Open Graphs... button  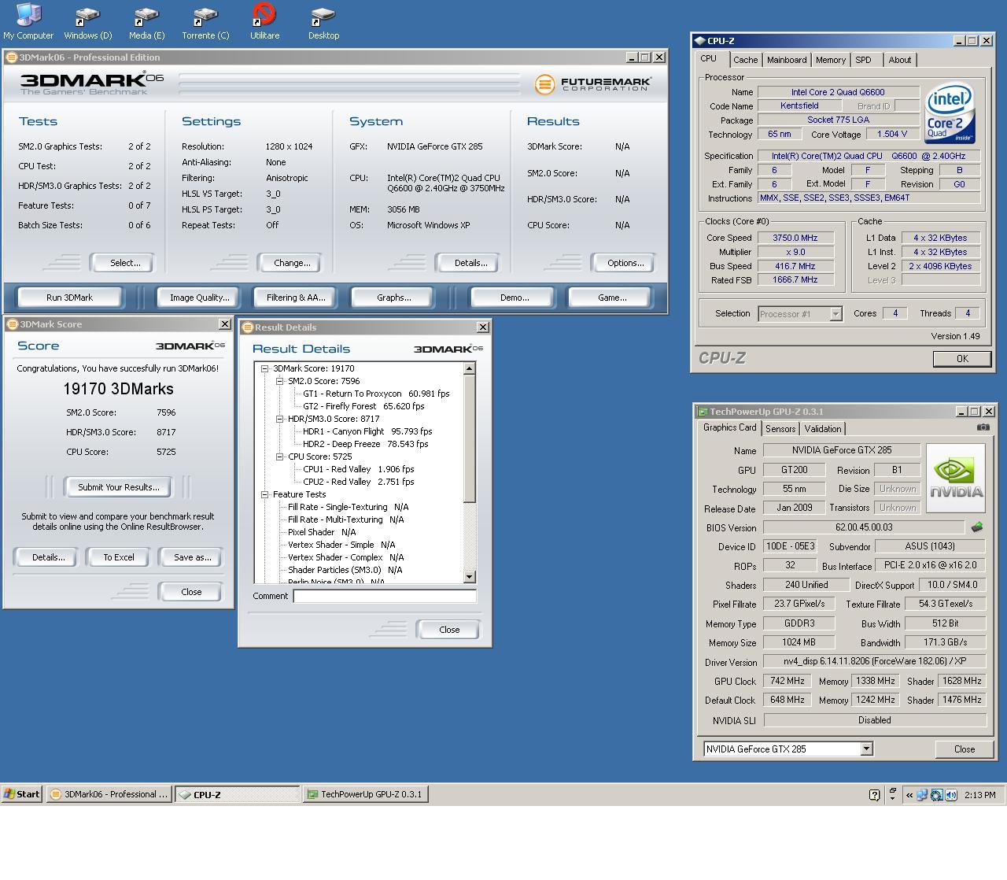pos(394,298)
